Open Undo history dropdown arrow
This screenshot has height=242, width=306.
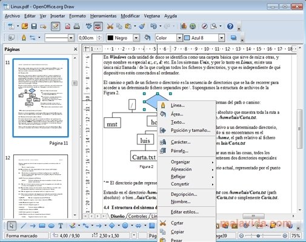click(x=161, y=26)
